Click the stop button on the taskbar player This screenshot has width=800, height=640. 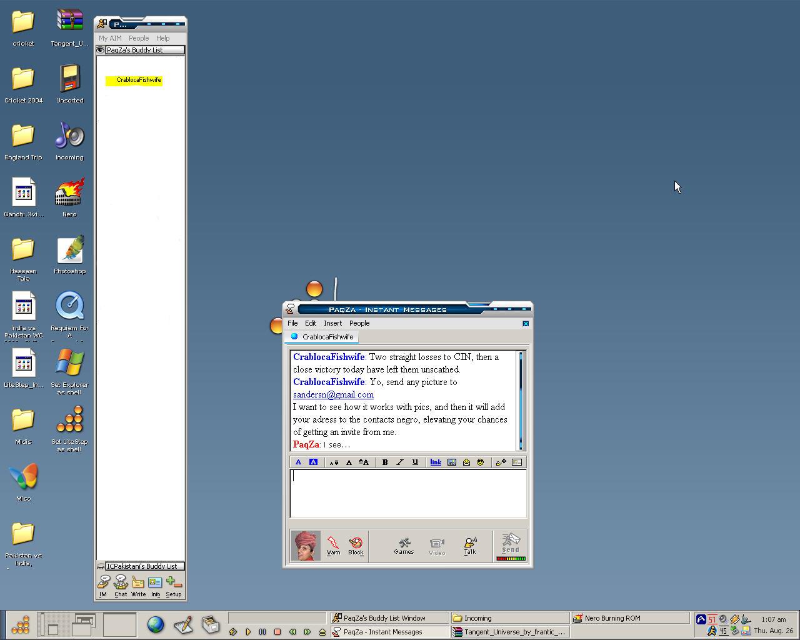point(277,632)
